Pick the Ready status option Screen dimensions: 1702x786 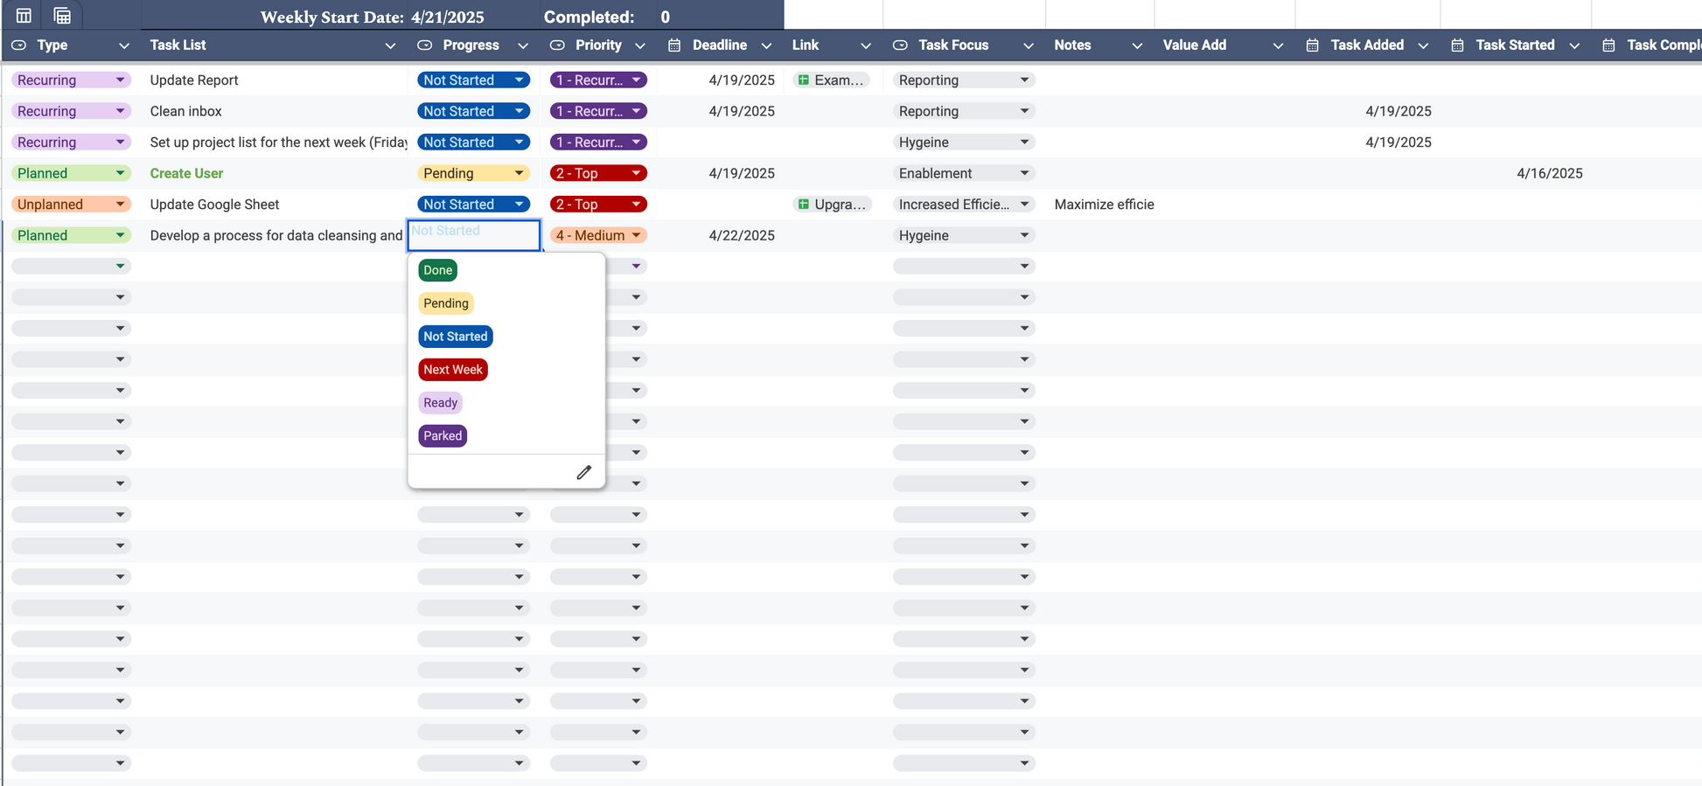coord(440,403)
